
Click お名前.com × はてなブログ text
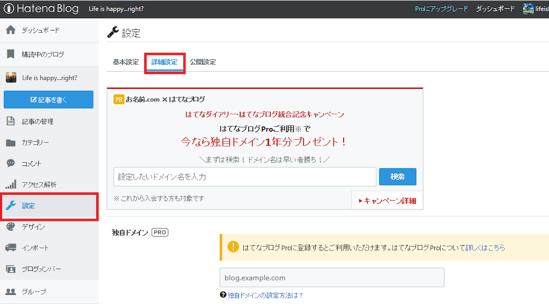coord(165,99)
